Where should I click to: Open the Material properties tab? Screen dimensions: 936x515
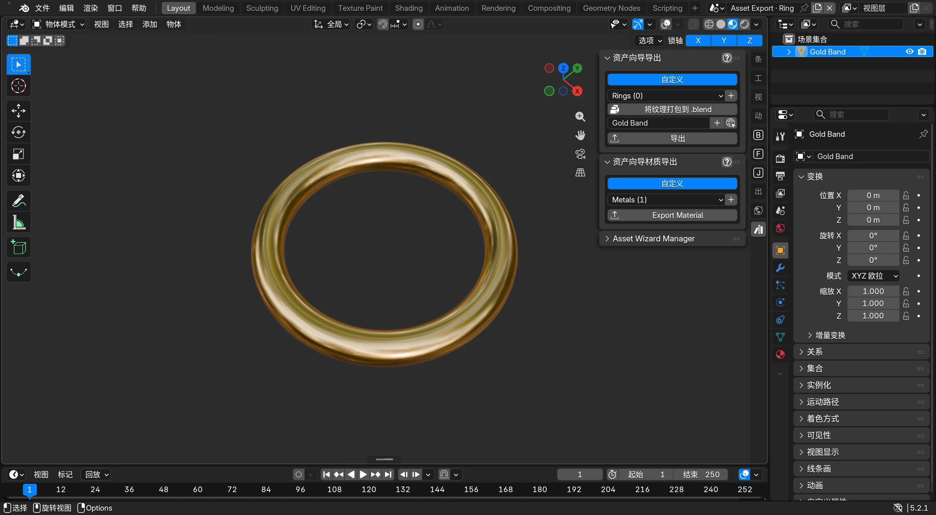(x=780, y=355)
